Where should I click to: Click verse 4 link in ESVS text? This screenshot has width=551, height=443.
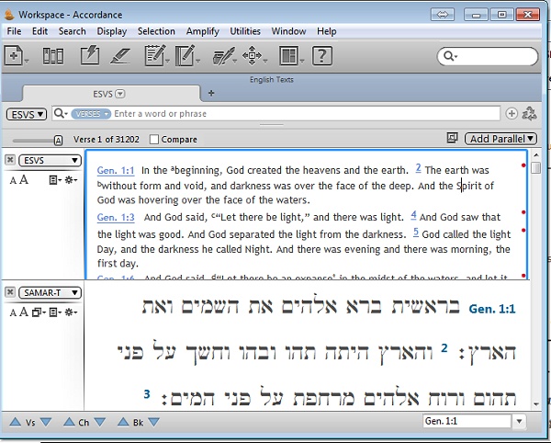413,215
